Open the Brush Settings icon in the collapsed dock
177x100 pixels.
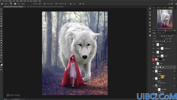pos(150,15)
